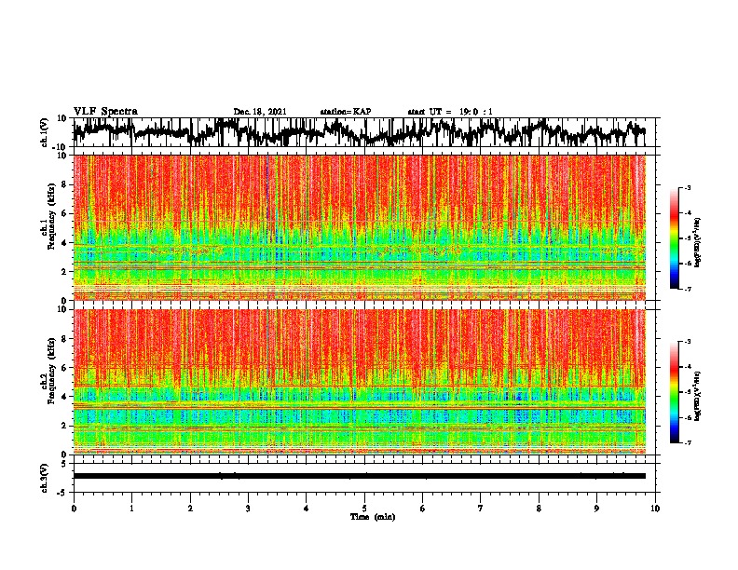This screenshot has width=738, height=570.
Task: Click time axis tick label "8"
Action: click(x=539, y=509)
